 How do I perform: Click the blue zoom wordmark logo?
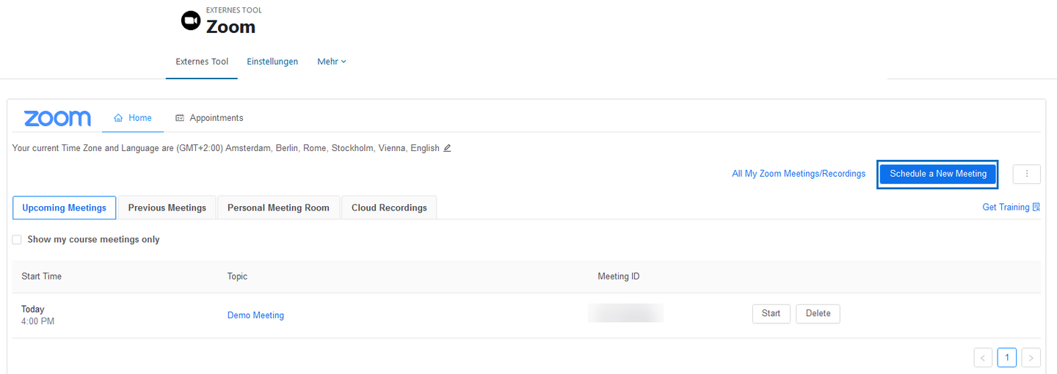57,118
